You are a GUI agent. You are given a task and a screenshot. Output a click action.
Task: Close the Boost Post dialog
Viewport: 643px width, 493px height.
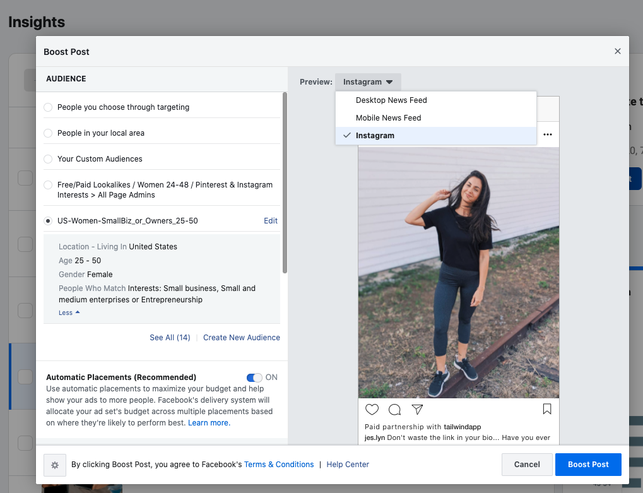[617, 51]
